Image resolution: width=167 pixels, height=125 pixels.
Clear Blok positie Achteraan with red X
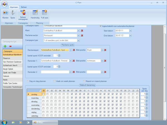point(105,61)
